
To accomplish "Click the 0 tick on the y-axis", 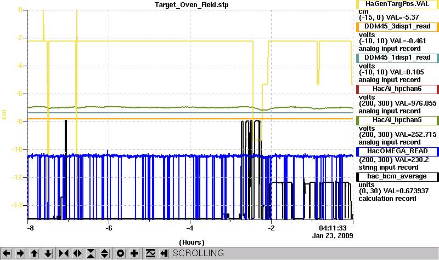I will click(20, 10).
